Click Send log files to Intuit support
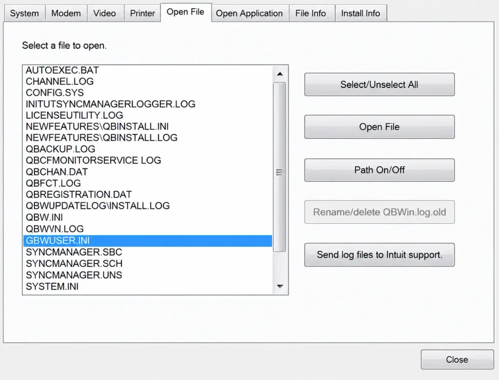 (x=379, y=255)
